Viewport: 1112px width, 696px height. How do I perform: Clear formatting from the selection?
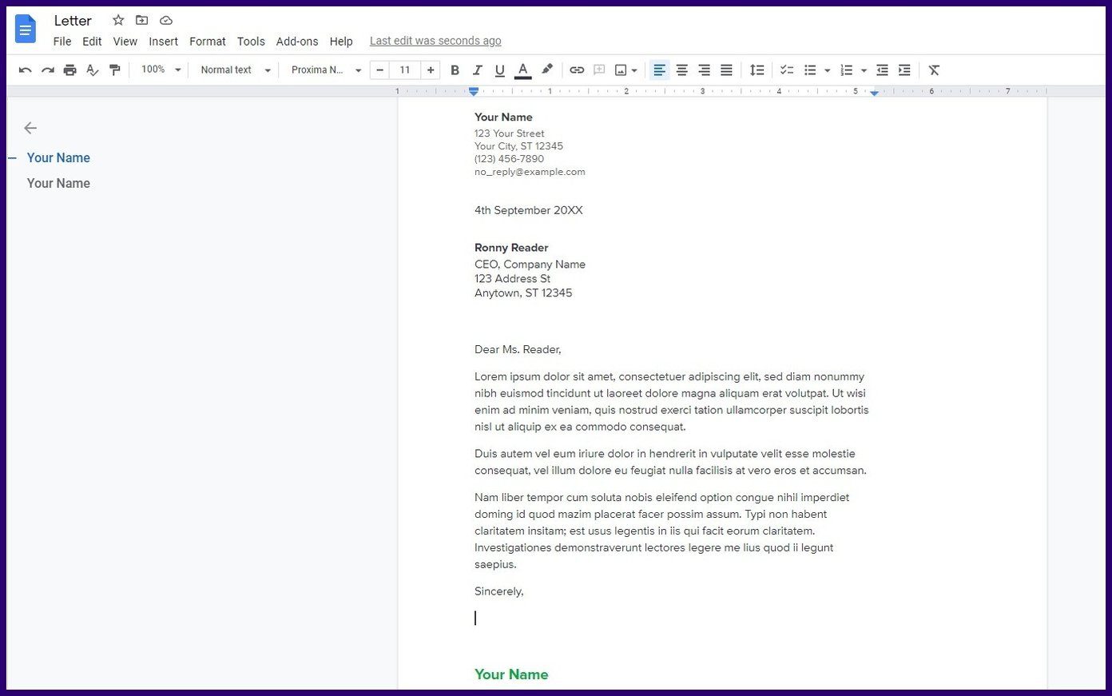(934, 70)
